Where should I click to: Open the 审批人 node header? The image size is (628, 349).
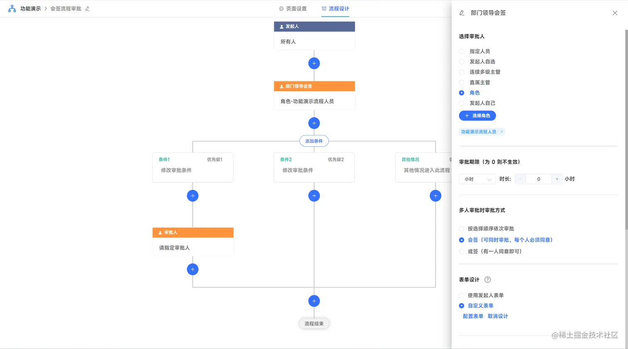(x=193, y=233)
